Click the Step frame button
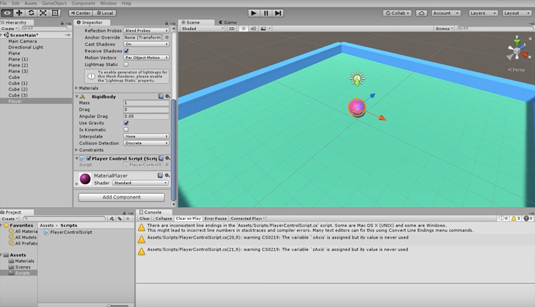Viewport: 535px width, 307px height. click(x=278, y=13)
